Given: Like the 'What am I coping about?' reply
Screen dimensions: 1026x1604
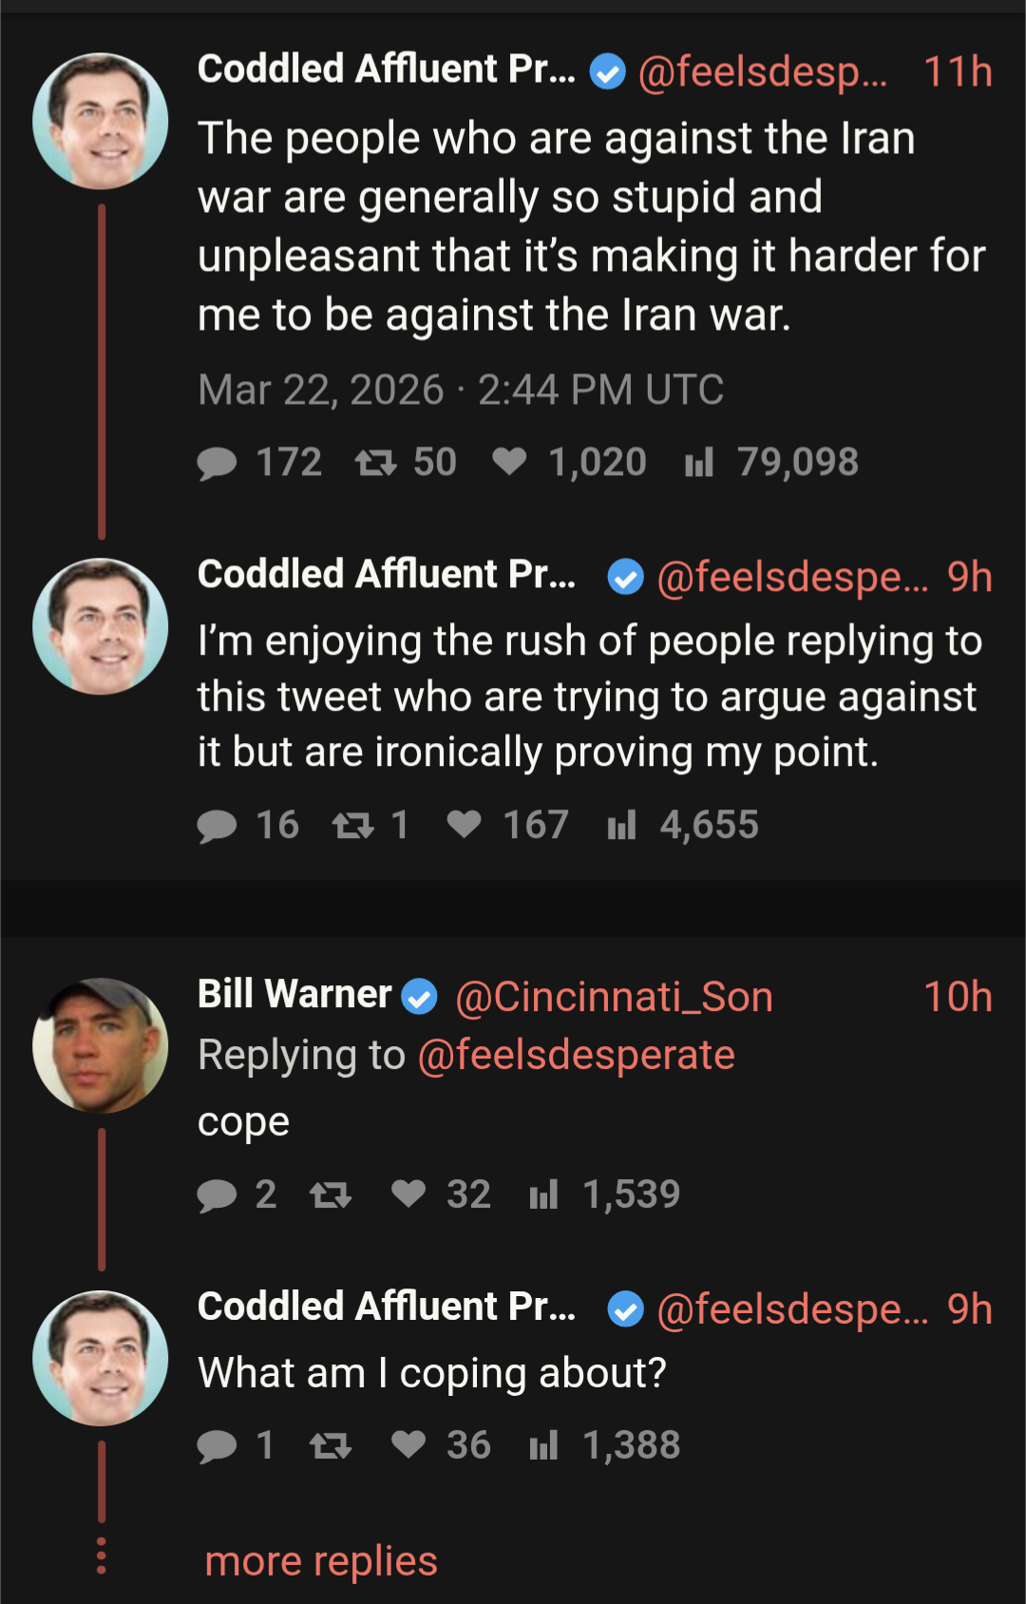Looking at the screenshot, I should click(408, 1444).
